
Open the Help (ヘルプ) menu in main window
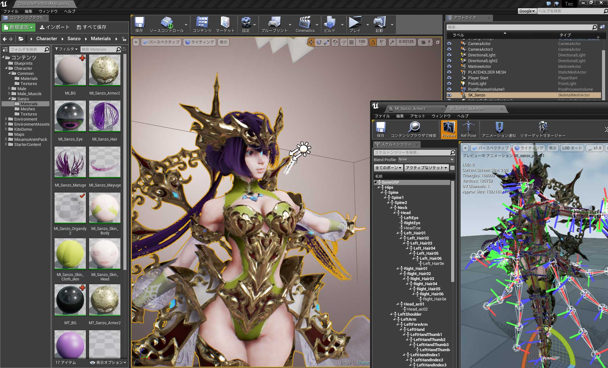[69, 11]
